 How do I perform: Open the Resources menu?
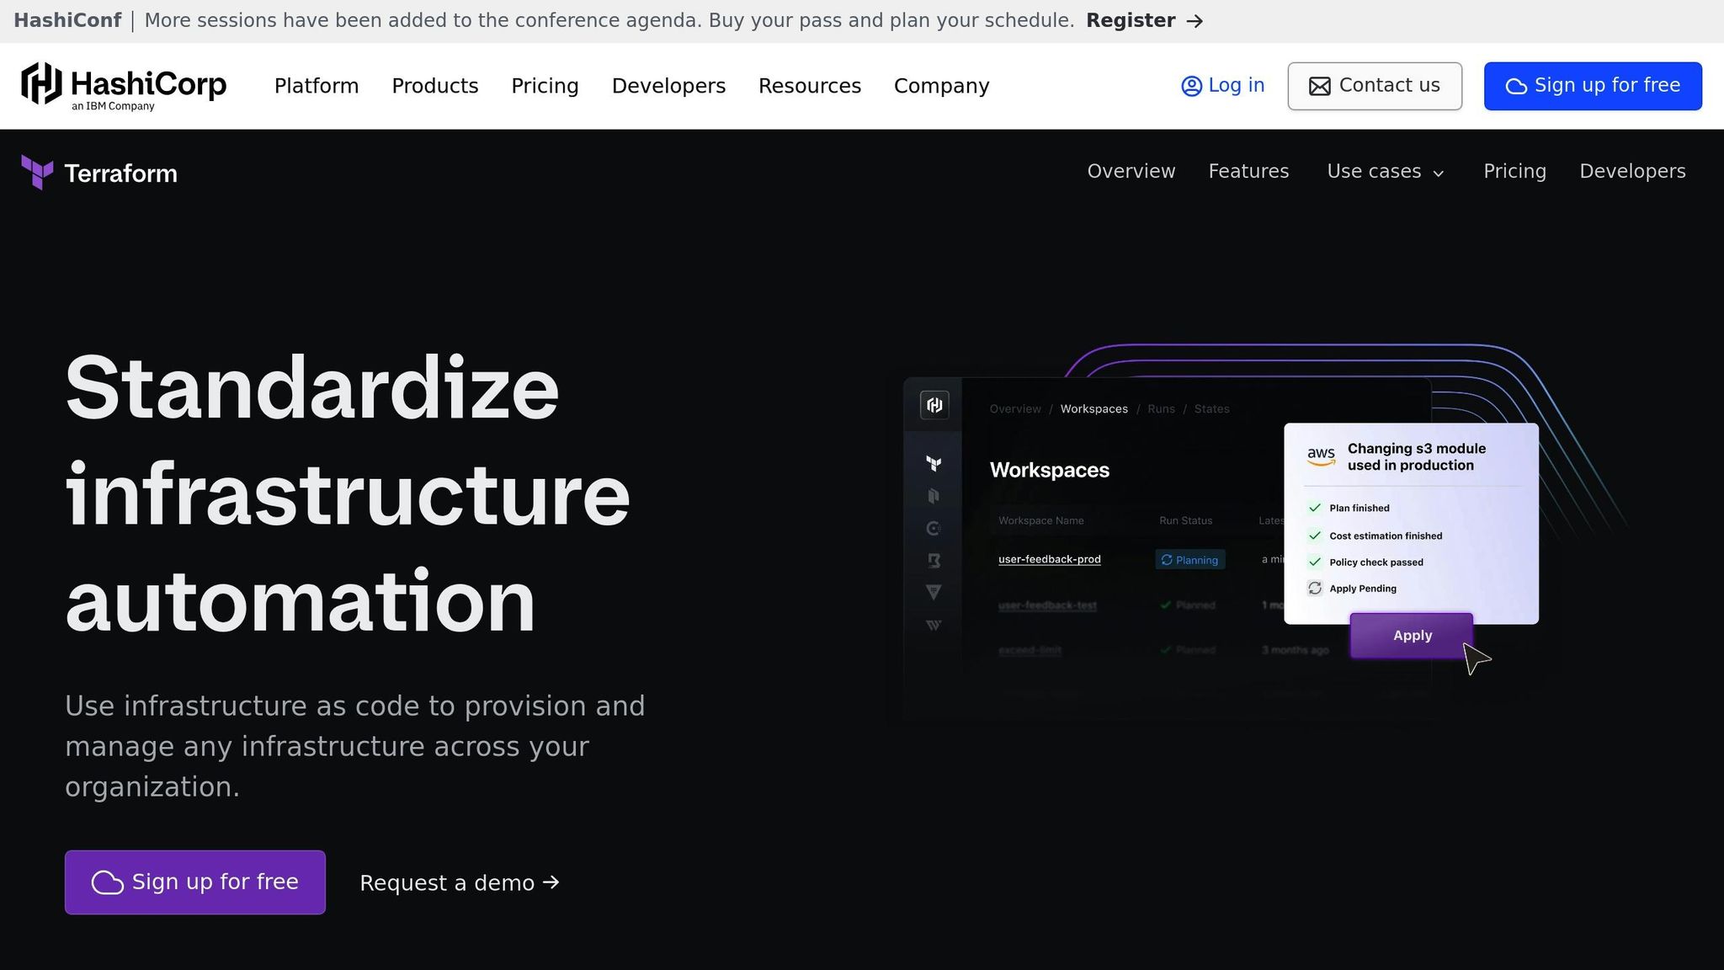pos(810,86)
